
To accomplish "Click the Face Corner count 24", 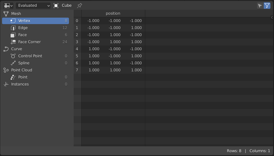I will coord(65,42).
